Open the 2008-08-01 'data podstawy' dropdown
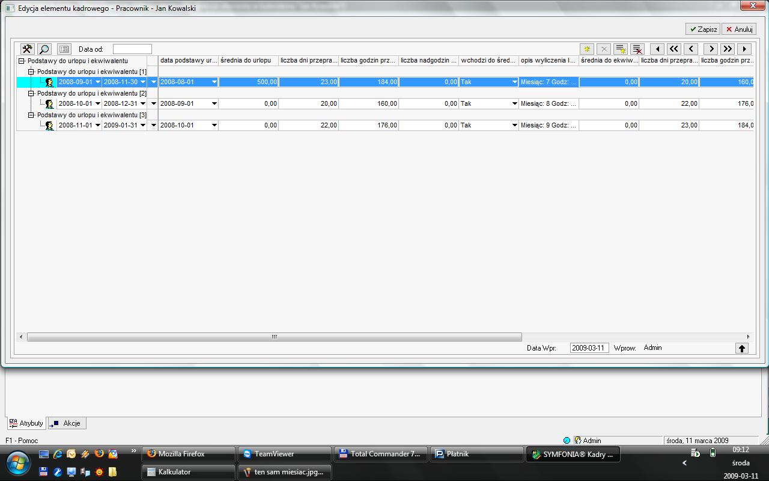The image size is (769, 481). pyautogui.click(x=214, y=82)
